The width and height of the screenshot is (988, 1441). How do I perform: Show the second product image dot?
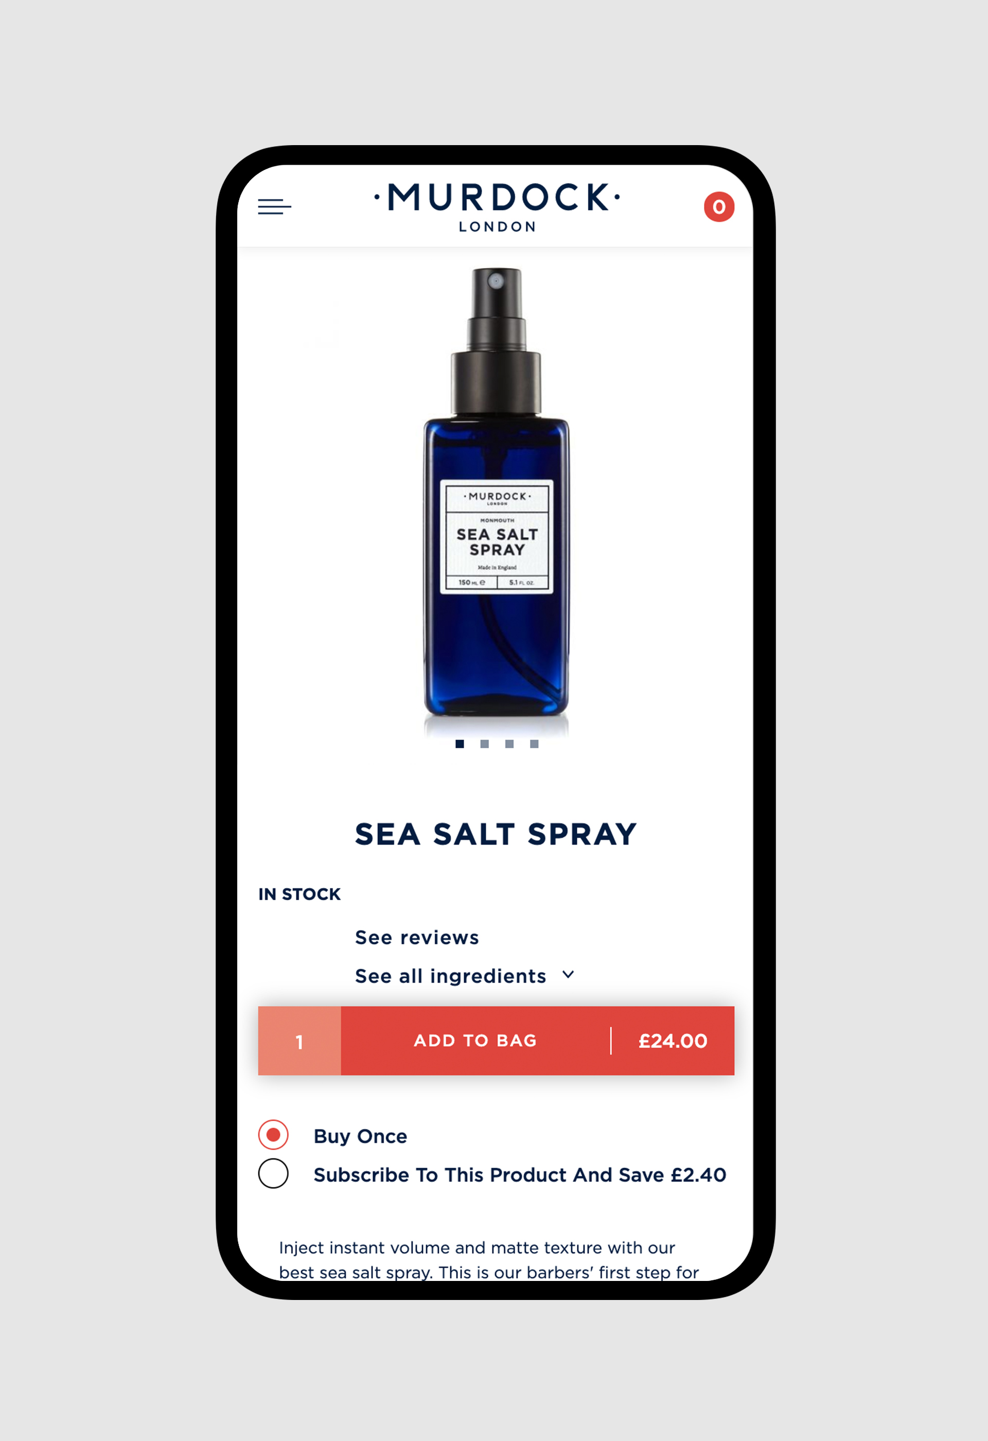[x=484, y=744]
